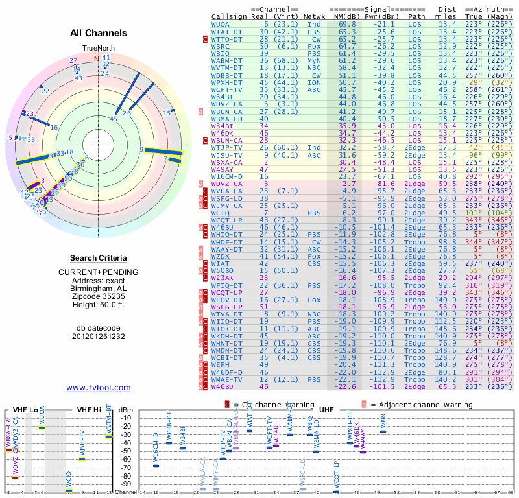Select the WDBB-DT callsign in the table
The height and width of the screenshot is (498, 519).
tap(226, 75)
